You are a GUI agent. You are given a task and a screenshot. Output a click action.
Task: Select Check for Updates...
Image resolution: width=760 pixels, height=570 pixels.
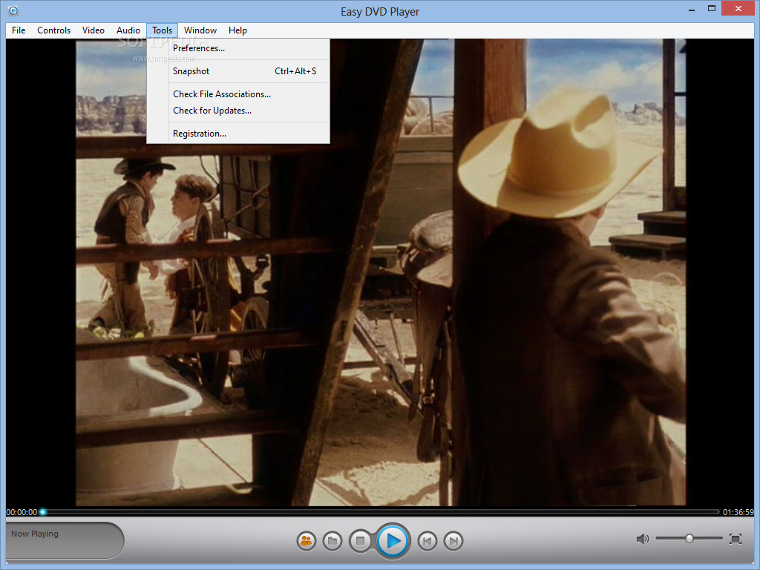(238, 111)
